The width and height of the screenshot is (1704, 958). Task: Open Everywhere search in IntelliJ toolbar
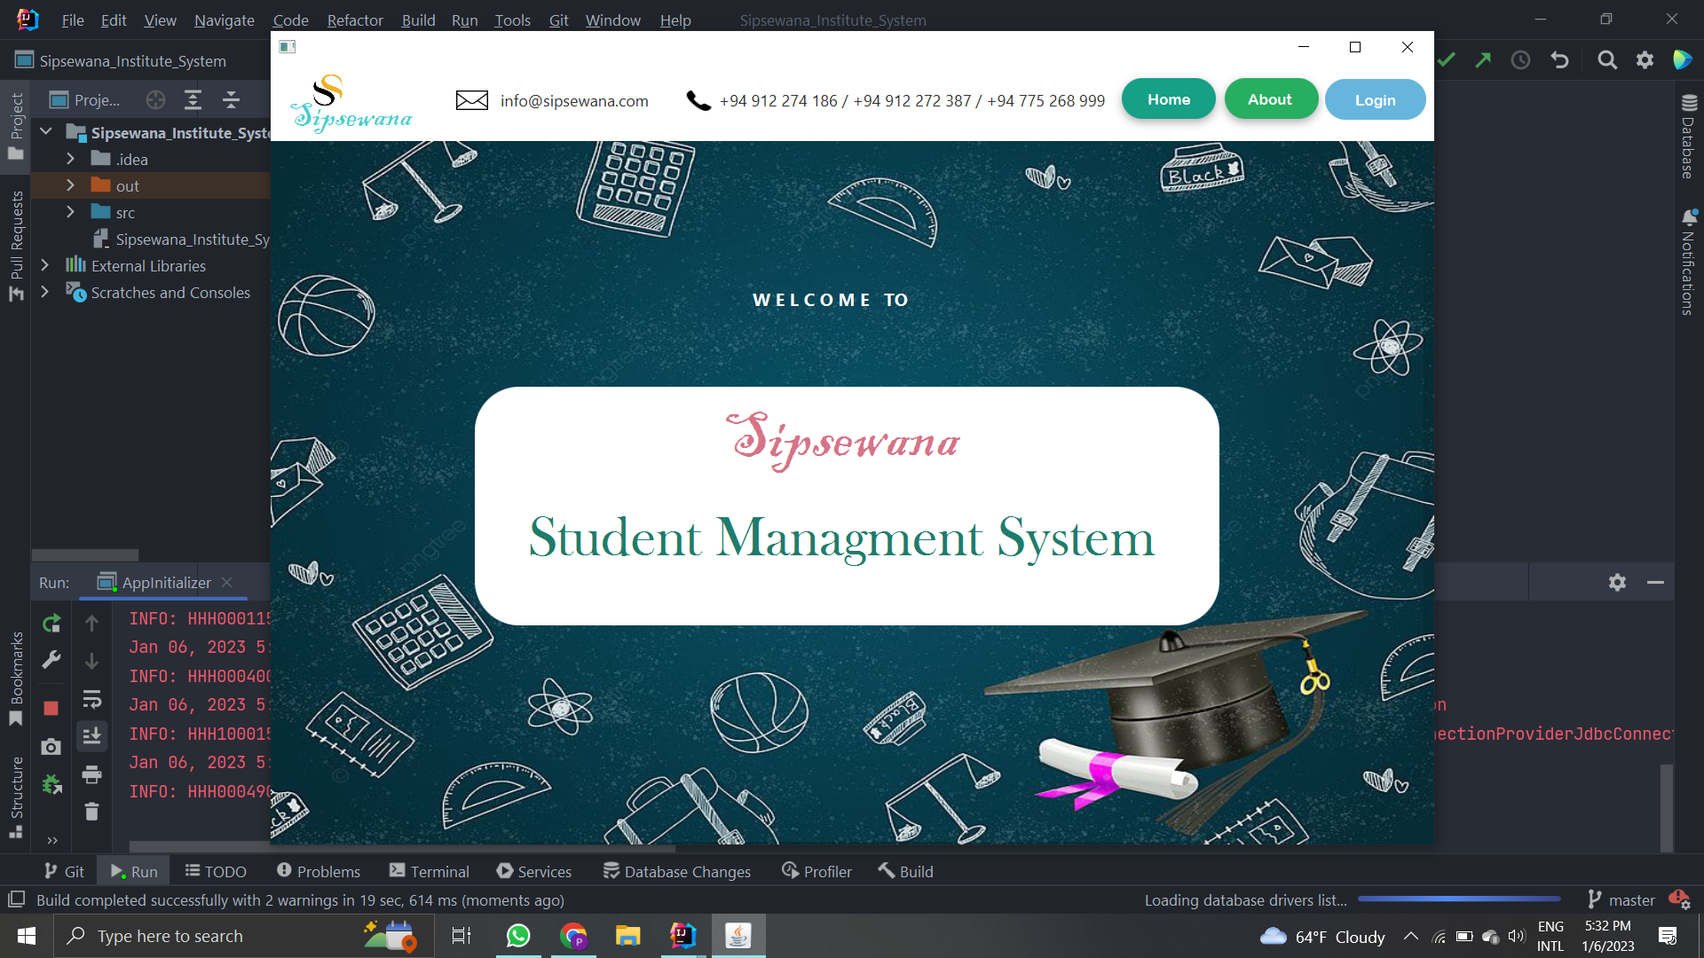(x=1607, y=59)
